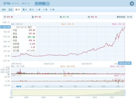Image resolution: width=136 pixels, height=102 pixels.
Task: Select the BOLL indicator tab
Action: [104, 86]
